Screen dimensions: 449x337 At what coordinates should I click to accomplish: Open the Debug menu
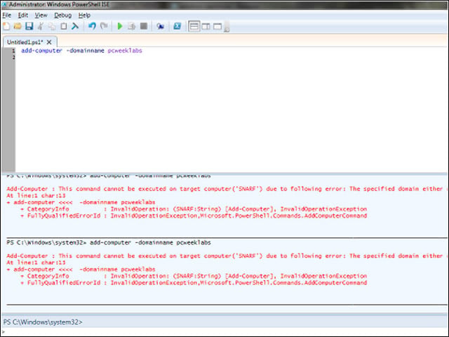click(62, 15)
